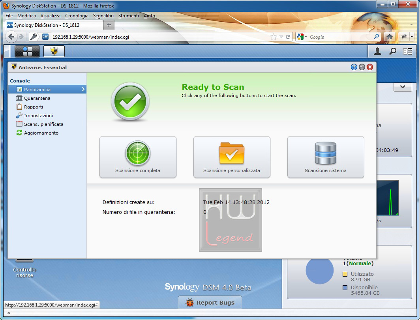Select the Synology DiskStation - DS_1812 tab
Screen dimensions: 420x320
pyautogui.click(x=54, y=25)
